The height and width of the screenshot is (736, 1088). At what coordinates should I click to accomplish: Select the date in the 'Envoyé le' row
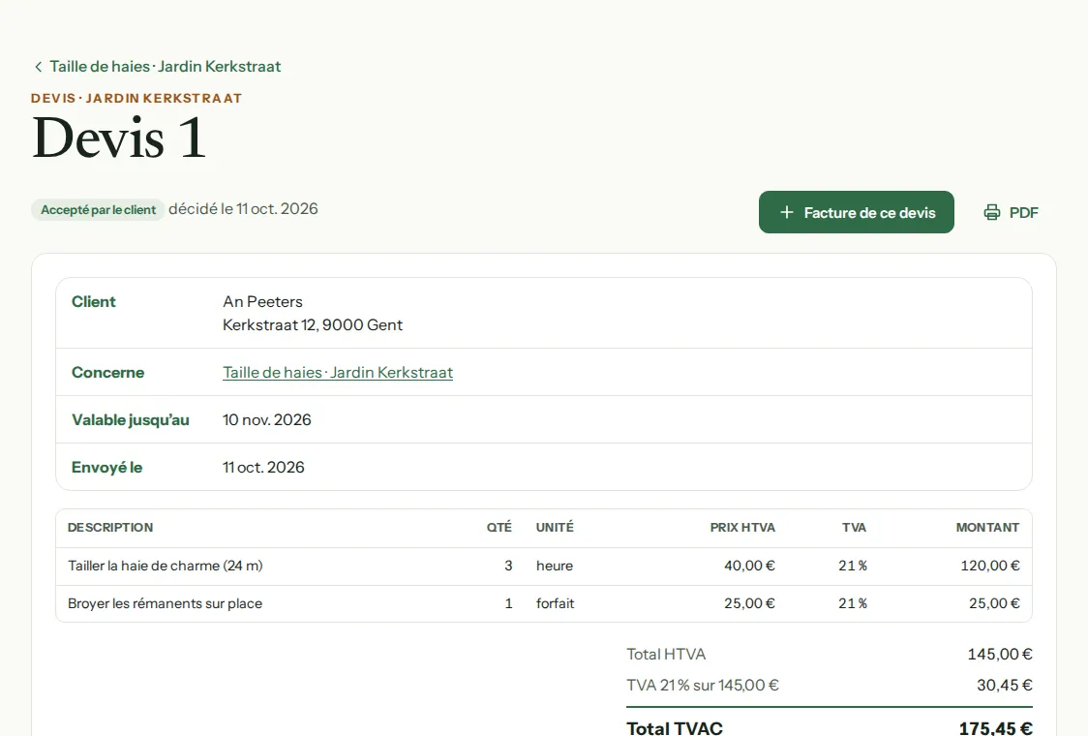pyautogui.click(x=263, y=468)
